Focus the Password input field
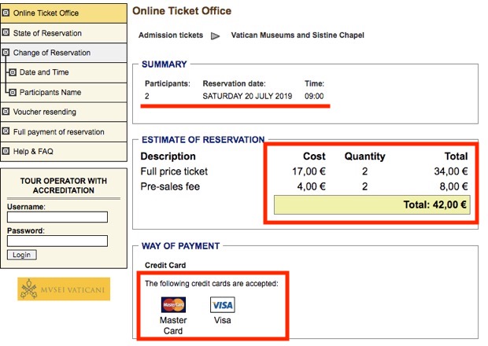Viewport: 488px width, 346px height. point(57,241)
